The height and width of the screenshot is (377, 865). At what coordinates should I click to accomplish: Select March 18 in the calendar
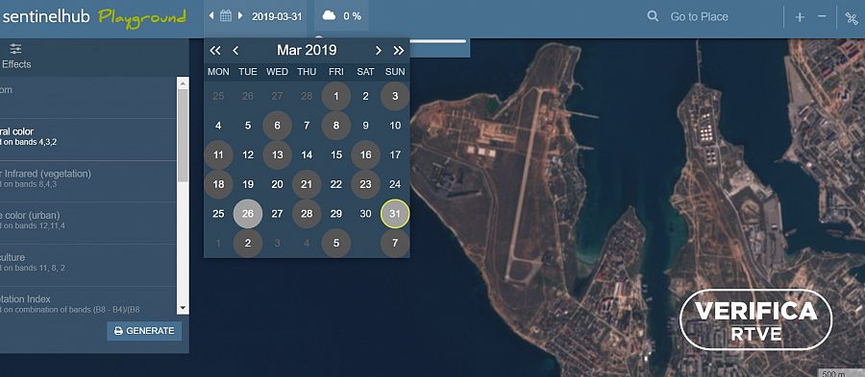tap(218, 184)
